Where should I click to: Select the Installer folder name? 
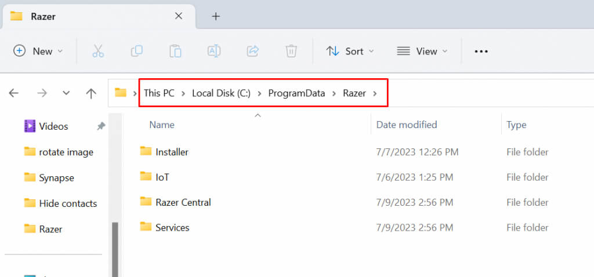pyautogui.click(x=172, y=152)
